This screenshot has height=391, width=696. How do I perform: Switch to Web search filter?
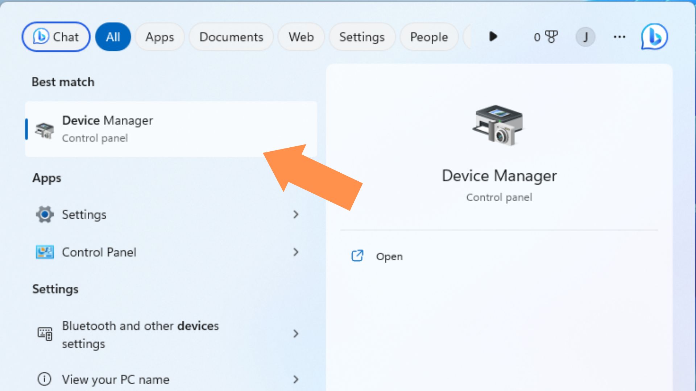(301, 37)
